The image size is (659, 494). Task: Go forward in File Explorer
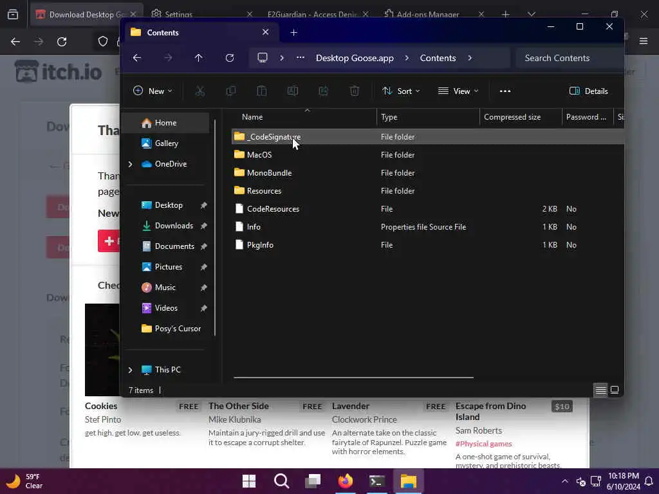click(x=168, y=58)
